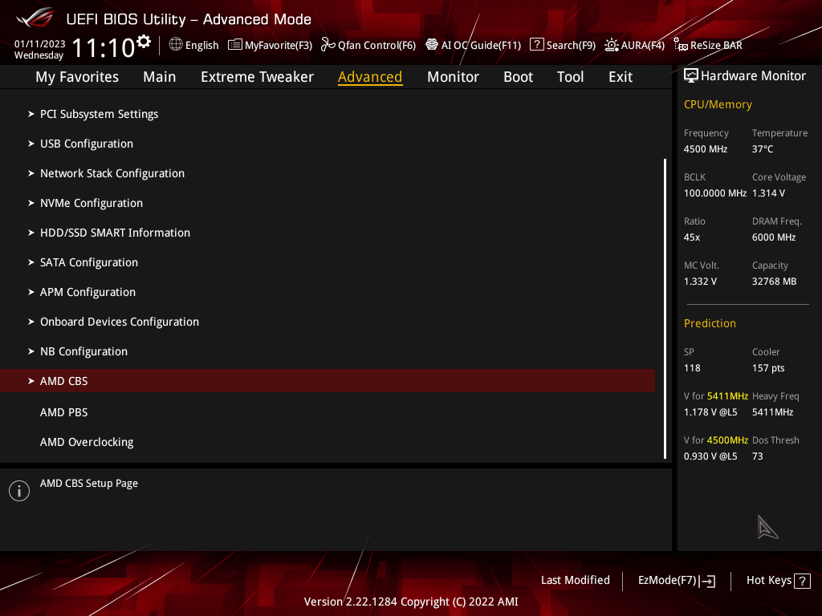Click the EzMode switch arrow icon
This screenshot has width=822, height=616.
(707, 581)
